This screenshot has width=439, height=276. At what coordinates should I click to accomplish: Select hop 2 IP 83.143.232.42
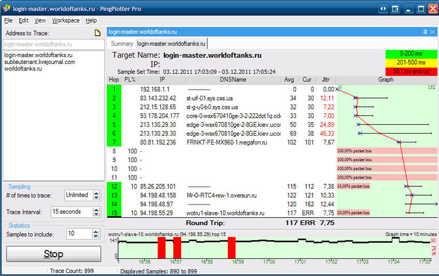pos(158,98)
